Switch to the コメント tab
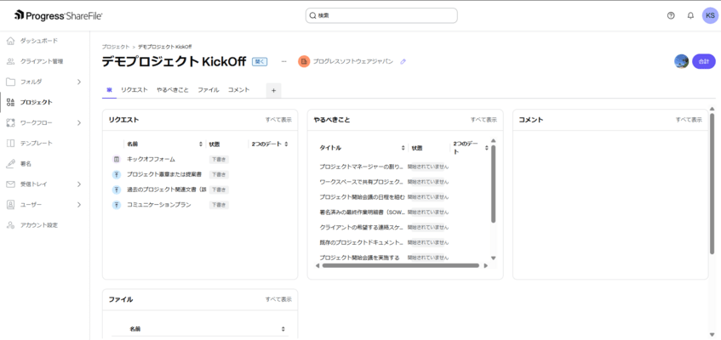This screenshot has height=340, width=721. (x=238, y=90)
